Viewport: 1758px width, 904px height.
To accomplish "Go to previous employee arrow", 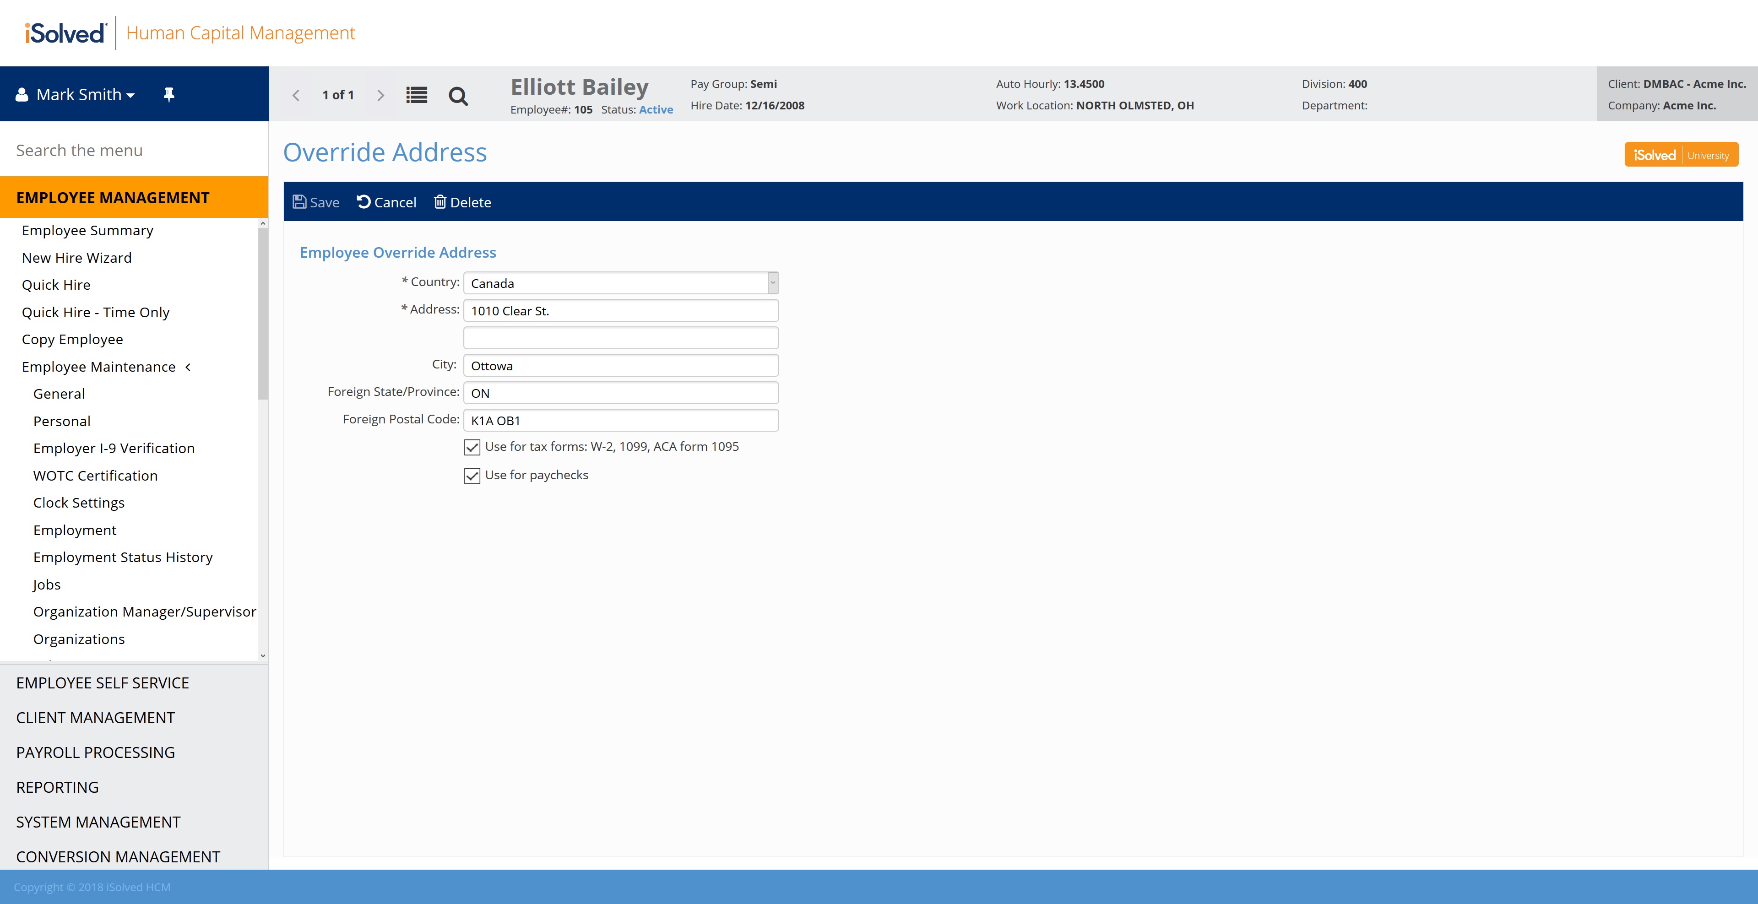I will point(296,96).
